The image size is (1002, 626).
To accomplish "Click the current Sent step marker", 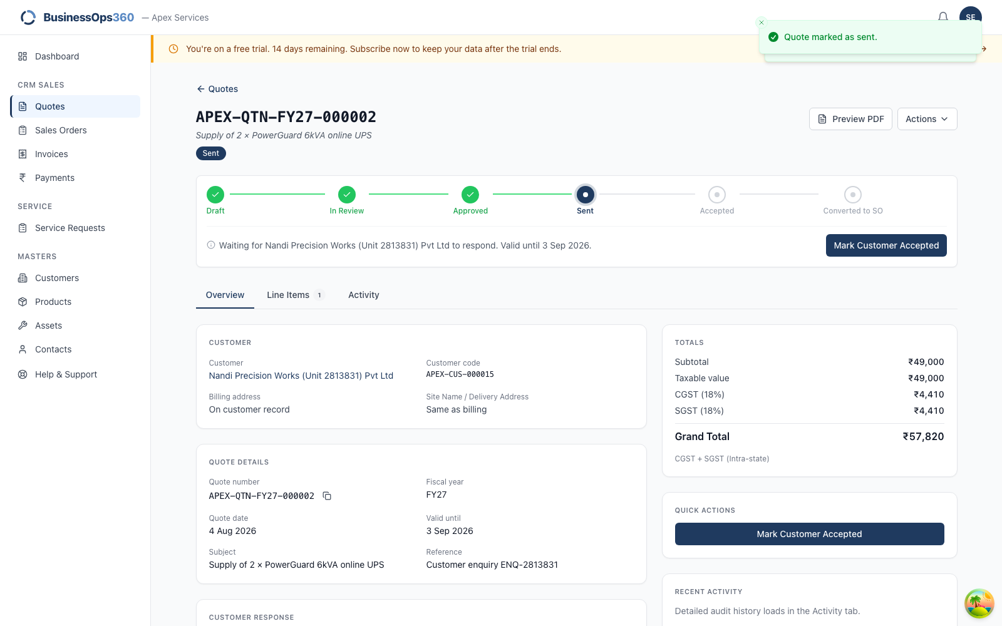I will pos(586,195).
